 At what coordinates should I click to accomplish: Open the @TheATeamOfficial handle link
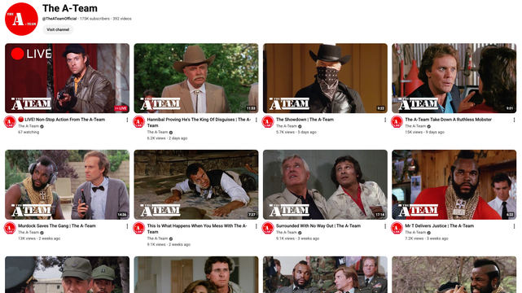pyautogui.click(x=59, y=19)
